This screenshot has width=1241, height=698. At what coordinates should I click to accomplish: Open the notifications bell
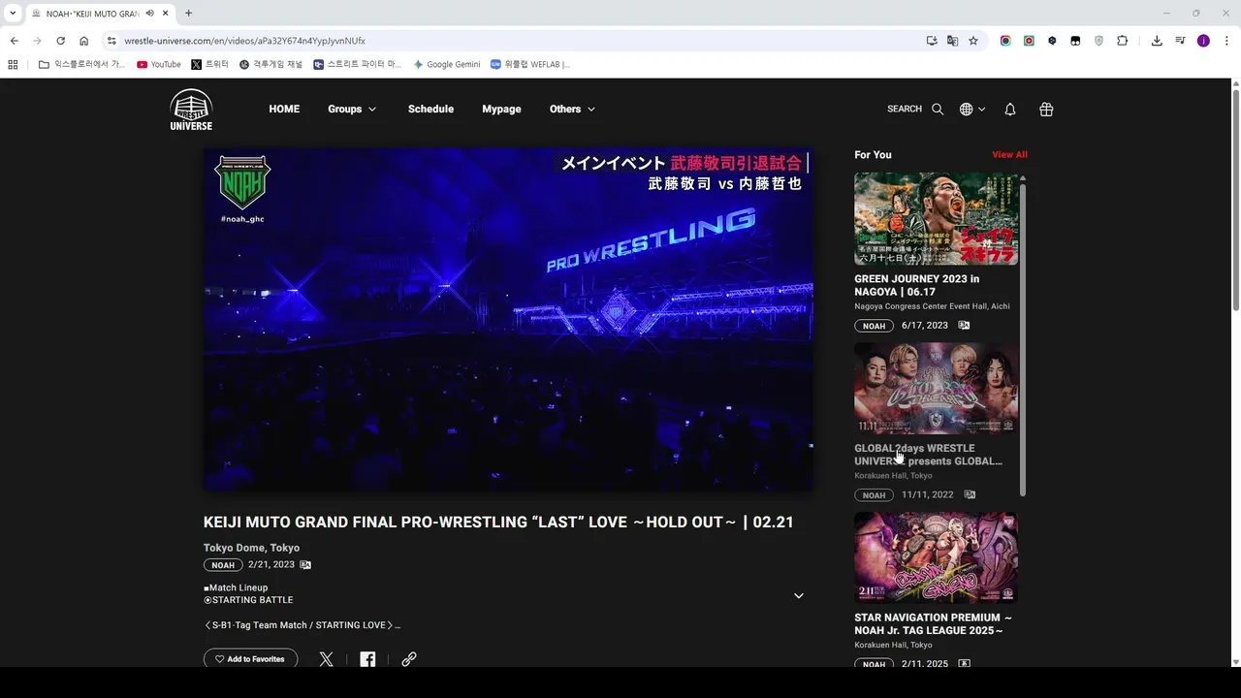(1010, 110)
